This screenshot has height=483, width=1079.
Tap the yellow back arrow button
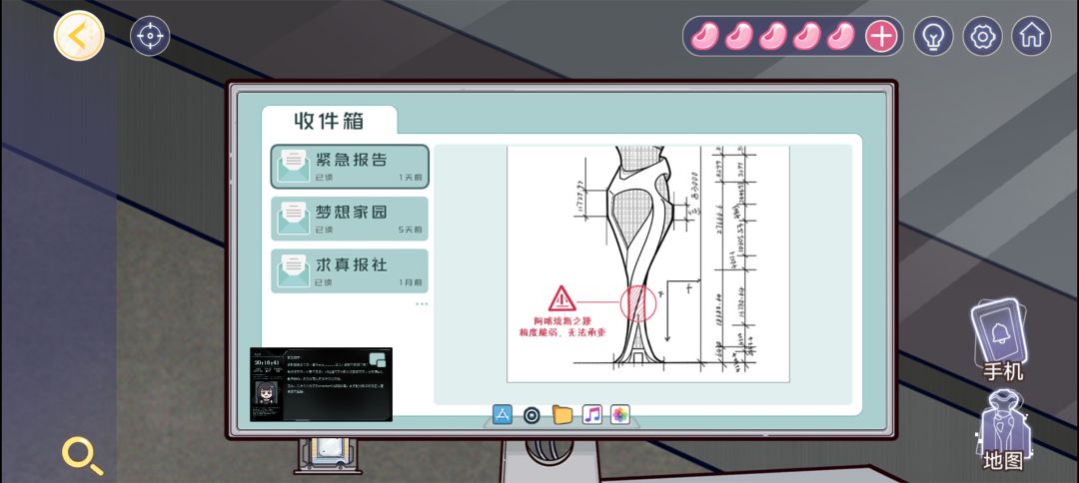(x=79, y=36)
